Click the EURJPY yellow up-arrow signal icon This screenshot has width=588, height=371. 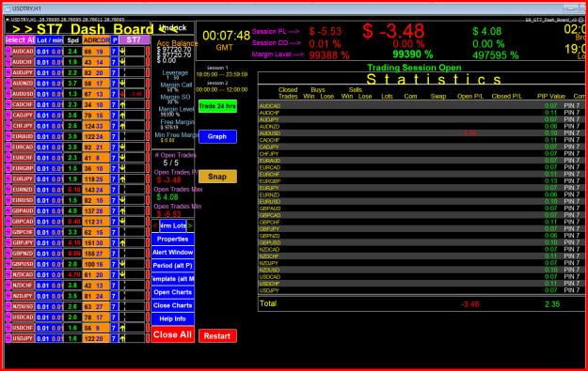(122, 179)
